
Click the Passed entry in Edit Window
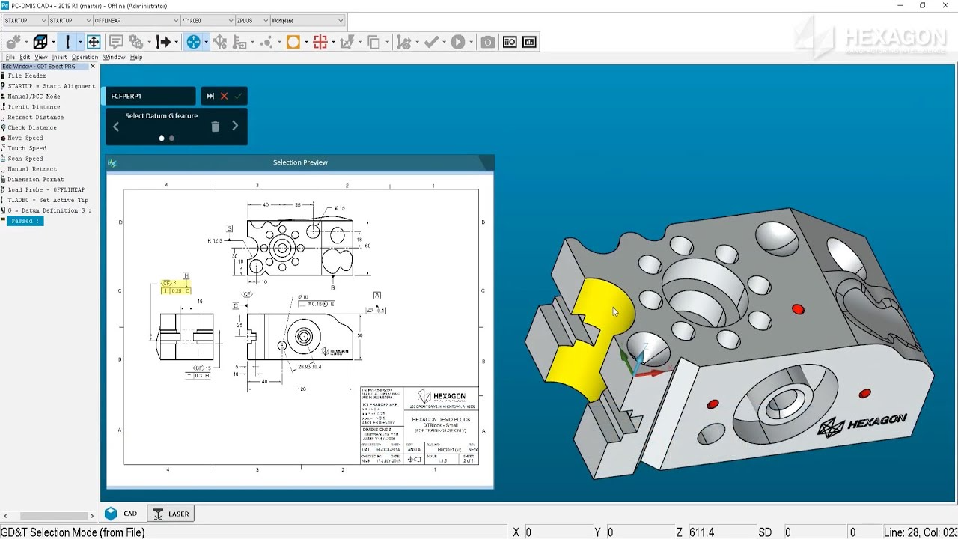[25, 221]
